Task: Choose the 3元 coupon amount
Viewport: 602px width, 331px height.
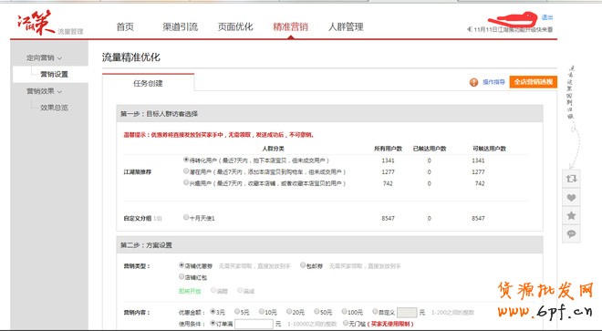Action: pyautogui.click(x=213, y=312)
